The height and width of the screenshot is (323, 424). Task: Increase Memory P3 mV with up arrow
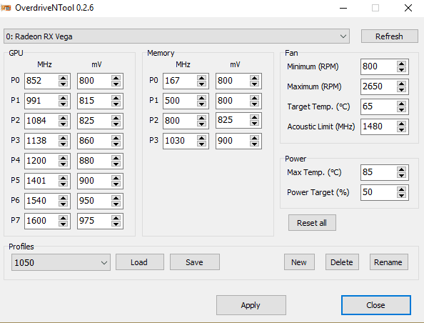(254, 138)
